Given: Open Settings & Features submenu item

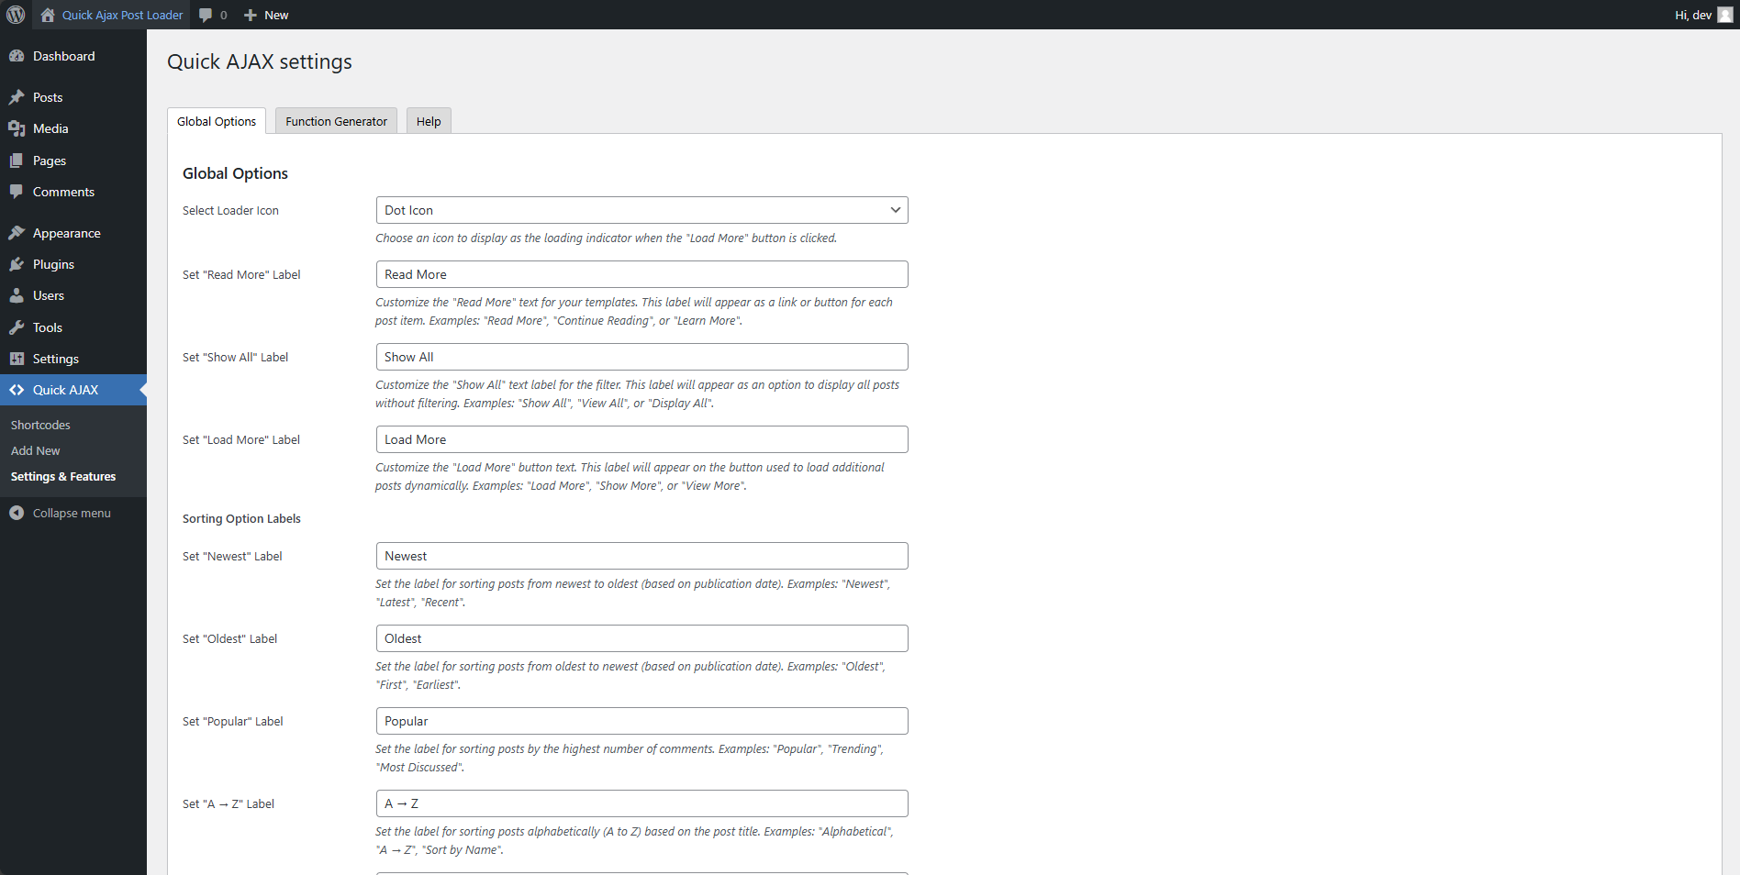Looking at the screenshot, I should pyautogui.click(x=63, y=476).
